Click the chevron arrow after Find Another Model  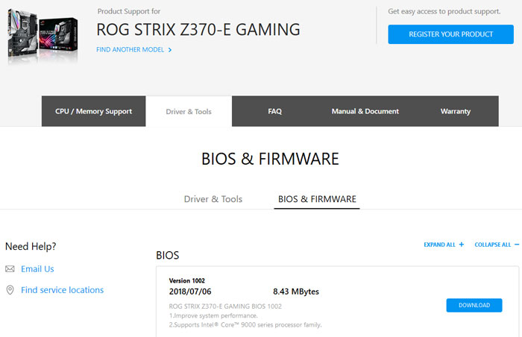click(170, 50)
